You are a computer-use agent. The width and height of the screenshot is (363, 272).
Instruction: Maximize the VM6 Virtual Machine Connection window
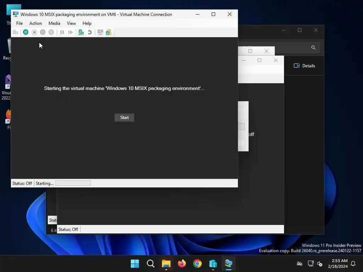(213, 14)
